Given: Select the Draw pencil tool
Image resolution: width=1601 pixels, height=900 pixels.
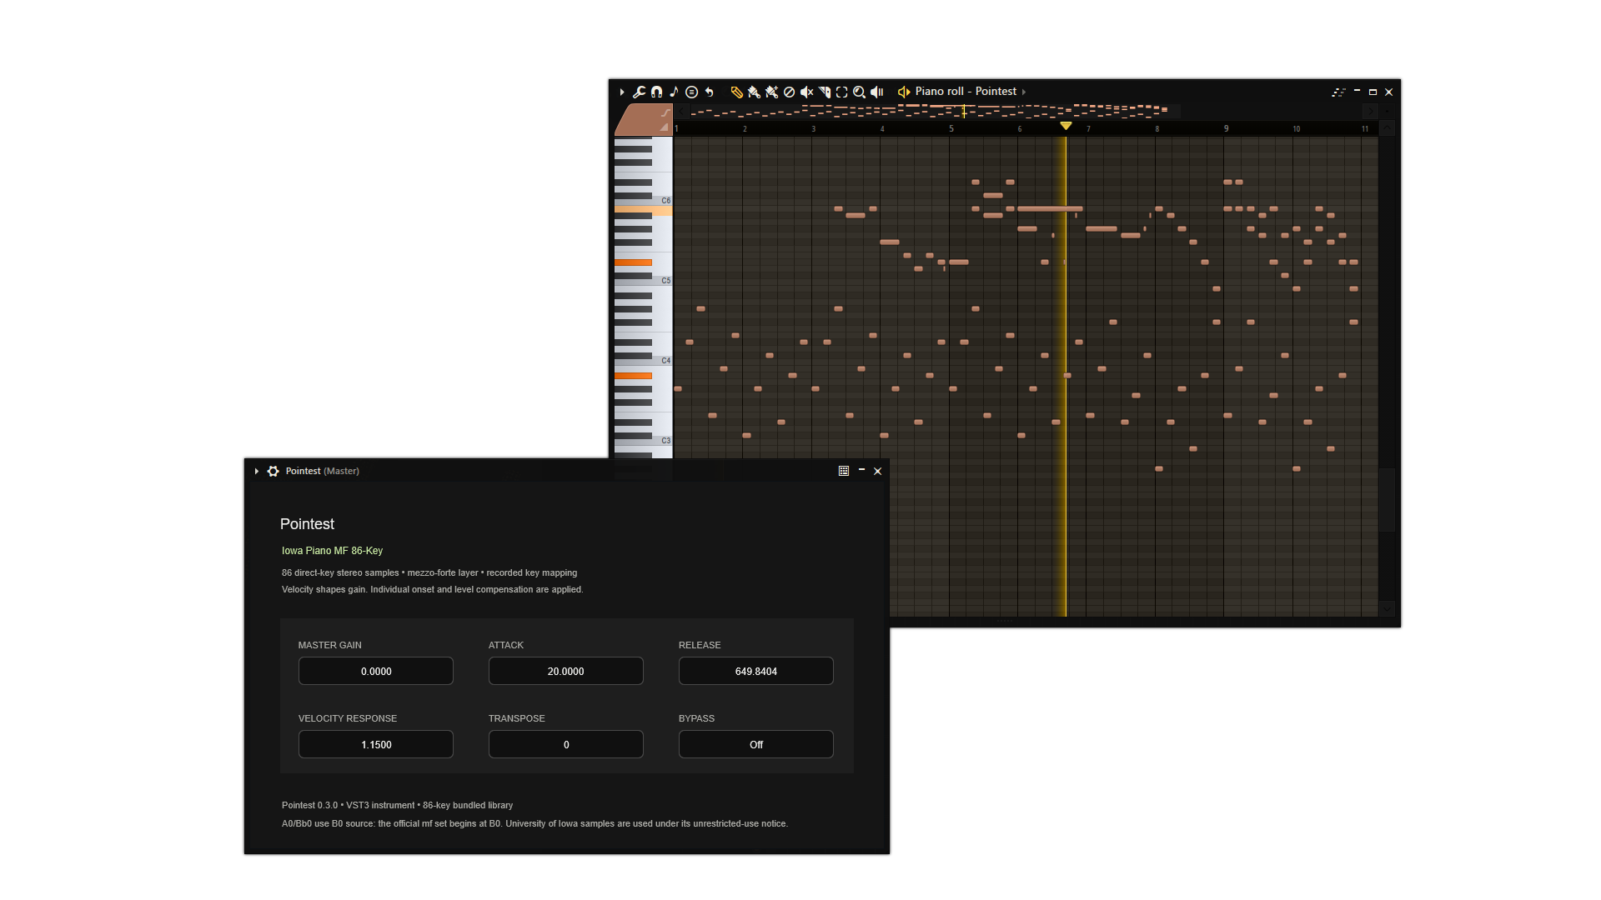Looking at the screenshot, I should click(x=737, y=92).
